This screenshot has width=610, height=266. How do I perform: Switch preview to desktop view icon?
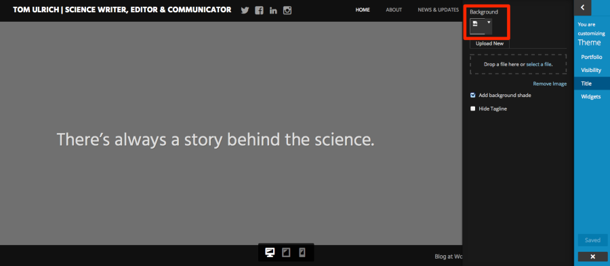click(270, 252)
